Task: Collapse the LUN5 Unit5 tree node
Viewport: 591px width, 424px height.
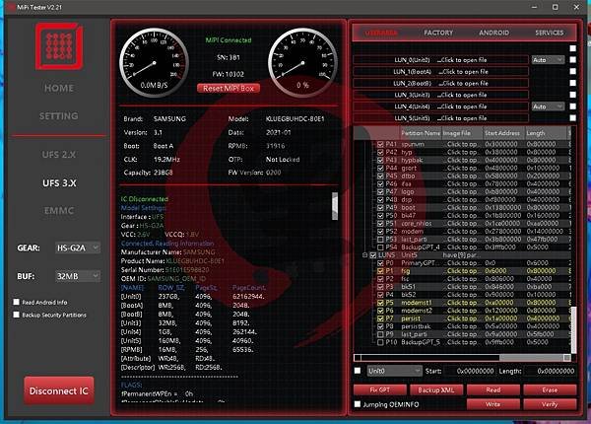Action: pos(364,255)
